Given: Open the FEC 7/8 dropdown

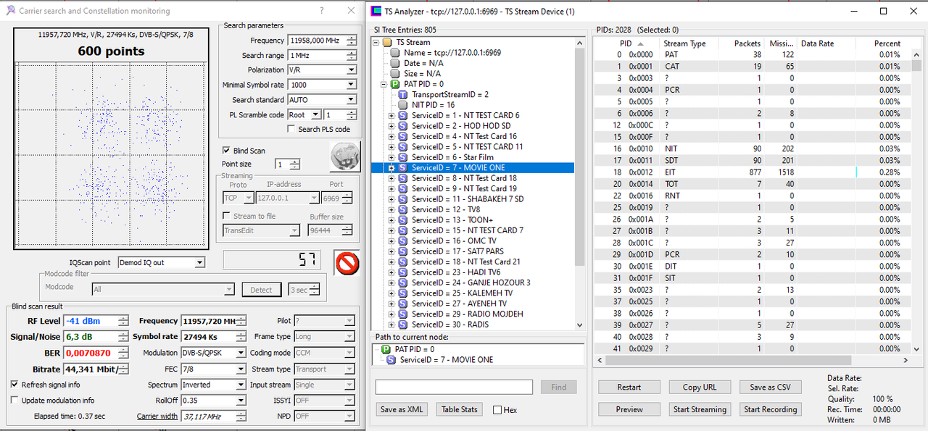Looking at the screenshot, I should point(240,369).
